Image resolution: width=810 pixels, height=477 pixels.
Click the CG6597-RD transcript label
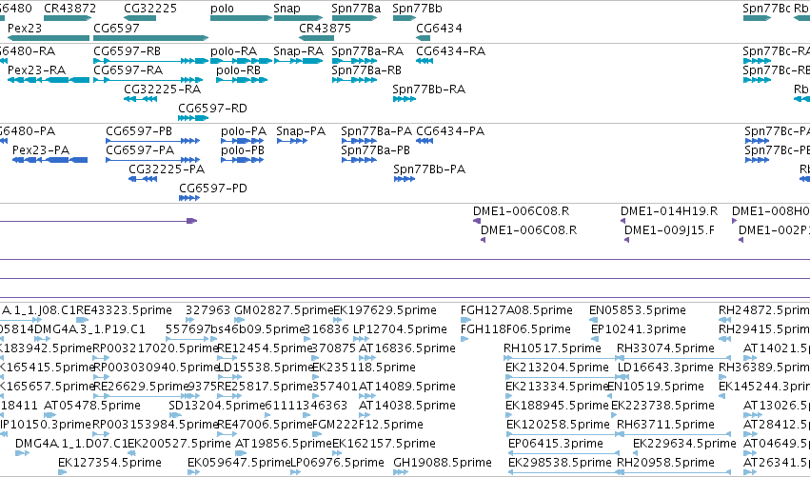213,109
